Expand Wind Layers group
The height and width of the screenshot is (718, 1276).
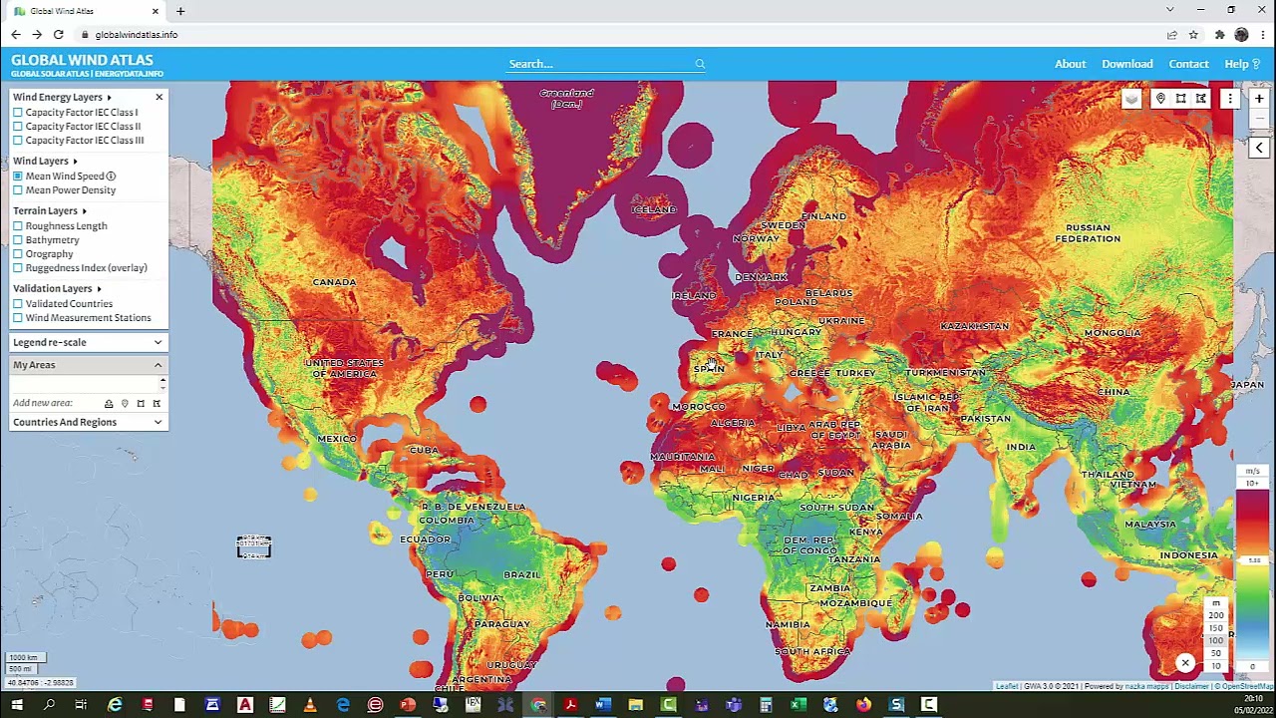pyautogui.click(x=75, y=162)
